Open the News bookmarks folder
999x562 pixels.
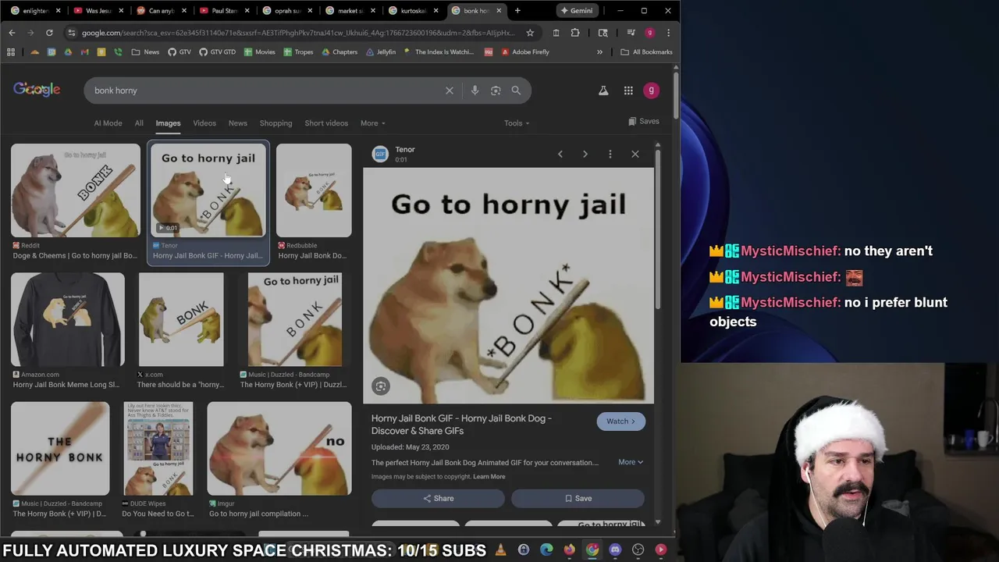click(x=145, y=52)
